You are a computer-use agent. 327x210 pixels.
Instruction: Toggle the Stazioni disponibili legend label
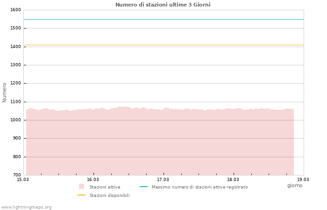[x=109, y=196]
